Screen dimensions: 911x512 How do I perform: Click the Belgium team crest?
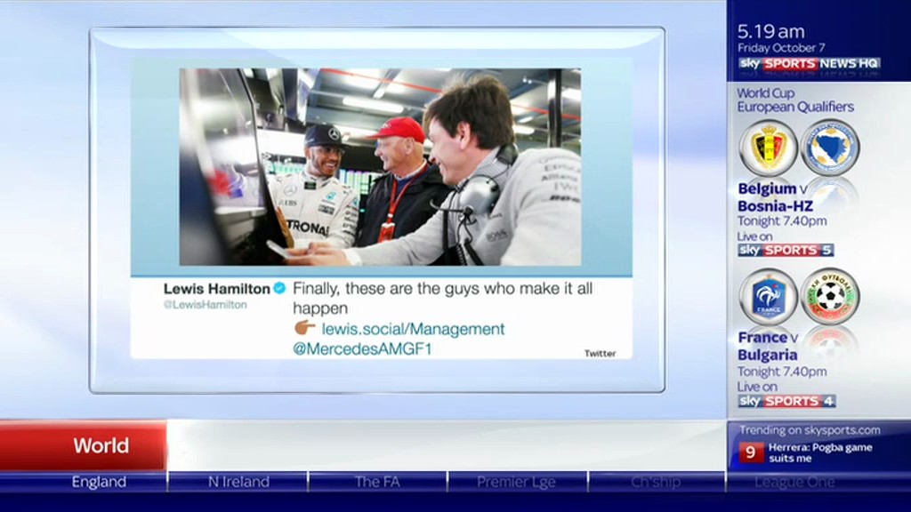(x=768, y=148)
